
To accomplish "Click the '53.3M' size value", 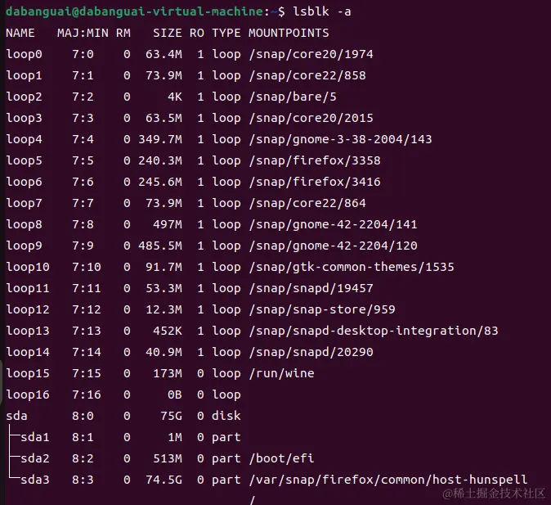I will point(164,289).
